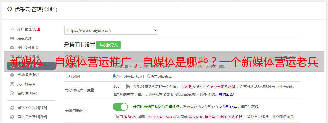Open 接口文件相关 cloud upload icon

[x=12, y=48]
